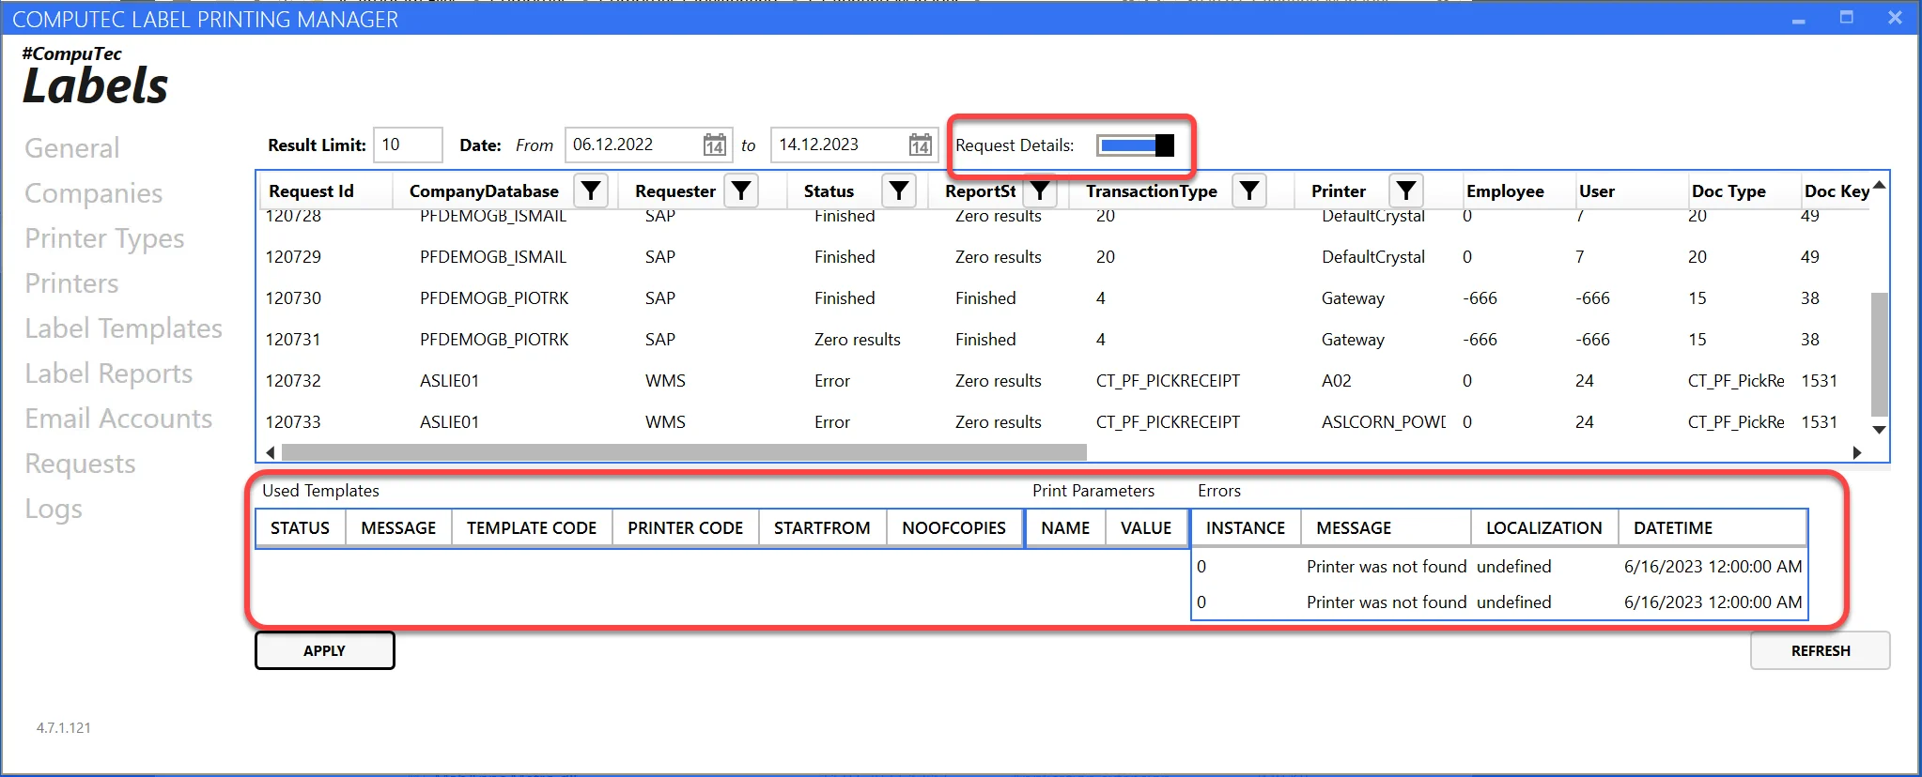Click the Printer column filter icon

click(x=1406, y=190)
